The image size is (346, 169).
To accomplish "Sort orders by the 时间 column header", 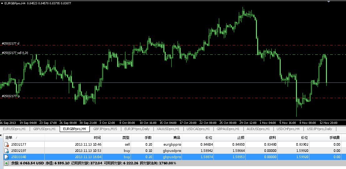I will (x=74, y=138).
